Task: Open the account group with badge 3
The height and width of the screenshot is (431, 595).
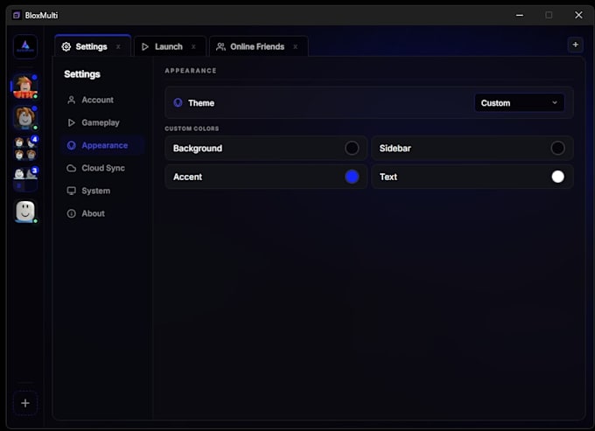Action: [x=25, y=179]
